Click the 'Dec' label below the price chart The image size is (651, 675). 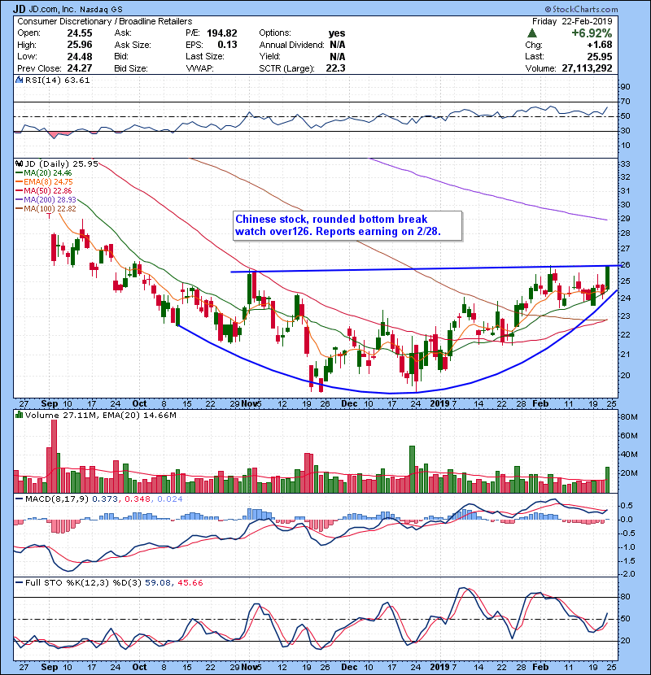(x=349, y=404)
